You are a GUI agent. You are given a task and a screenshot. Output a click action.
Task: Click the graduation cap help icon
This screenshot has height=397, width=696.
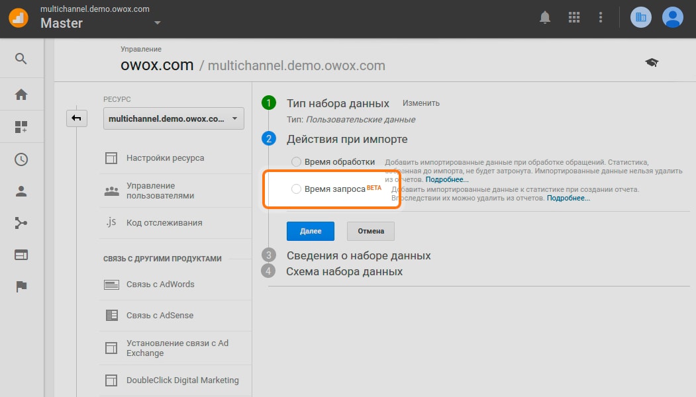[652, 63]
